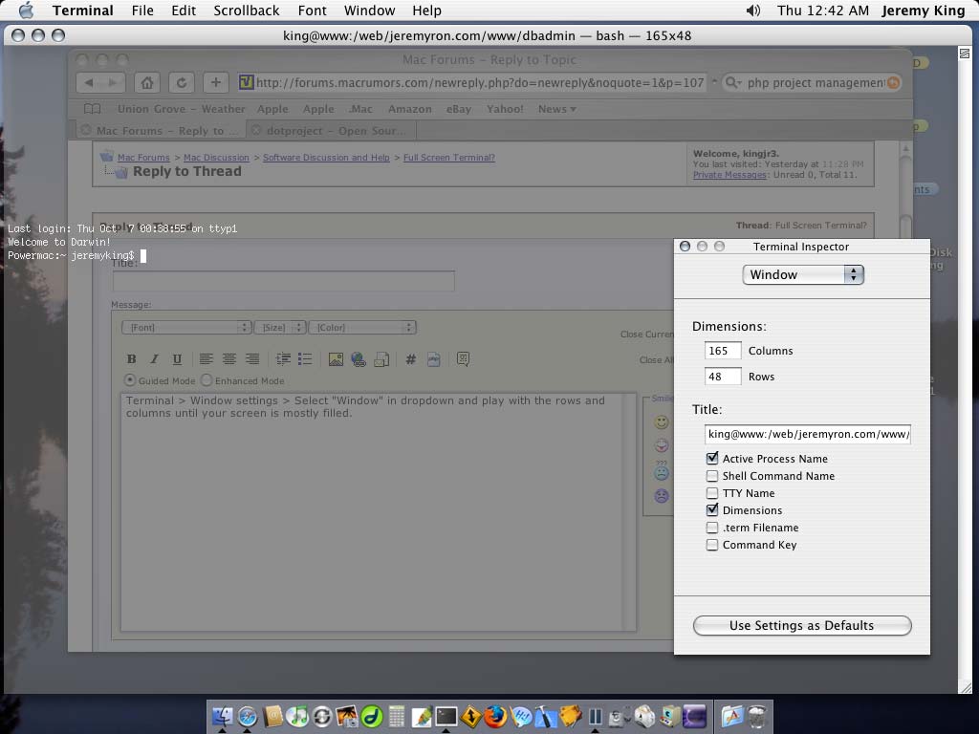Click Italic button in forum editor
This screenshot has width=979, height=734.
click(x=154, y=359)
